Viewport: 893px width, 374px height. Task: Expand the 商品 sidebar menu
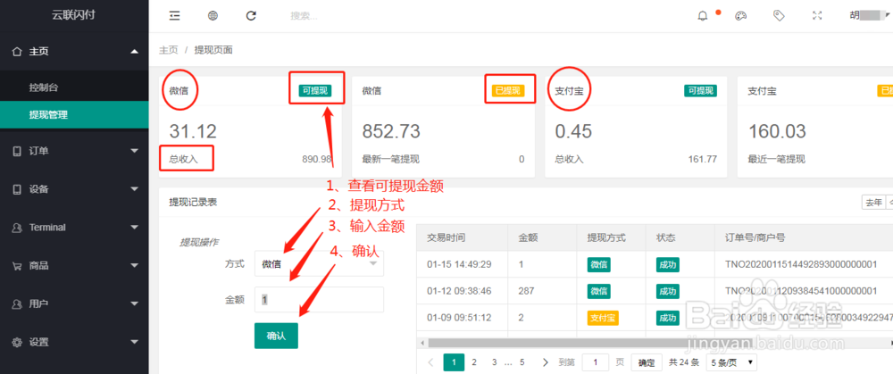click(x=135, y=266)
